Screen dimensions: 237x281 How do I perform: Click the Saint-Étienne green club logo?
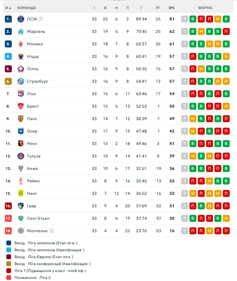20,218
